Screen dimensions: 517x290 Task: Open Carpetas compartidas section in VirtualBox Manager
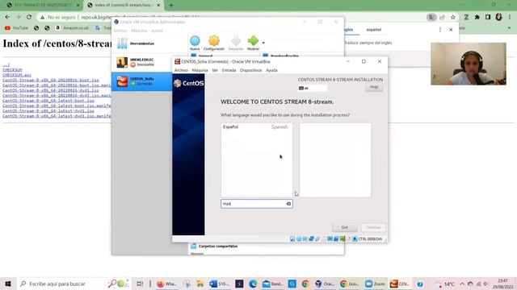point(218,246)
